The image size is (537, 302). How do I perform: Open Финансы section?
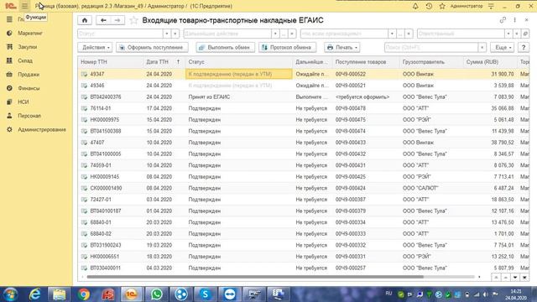tap(29, 88)
